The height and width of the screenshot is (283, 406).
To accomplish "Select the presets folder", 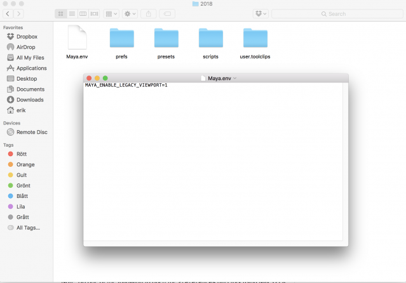I will click(166, 38).
